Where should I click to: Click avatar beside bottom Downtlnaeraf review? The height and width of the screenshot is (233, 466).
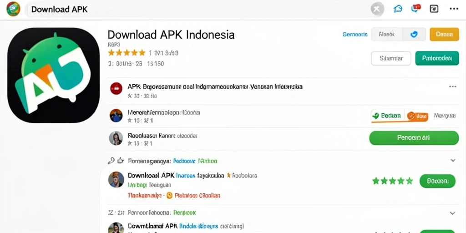116,228
